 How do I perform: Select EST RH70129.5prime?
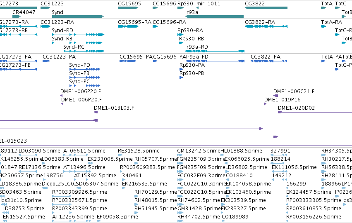[136, 196]
